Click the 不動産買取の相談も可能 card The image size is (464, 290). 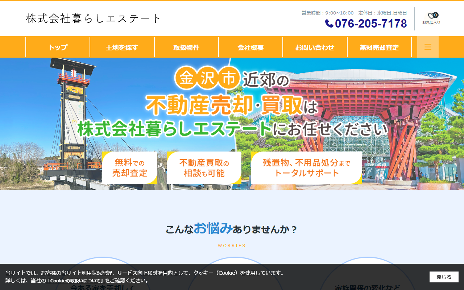pos(204,167)
